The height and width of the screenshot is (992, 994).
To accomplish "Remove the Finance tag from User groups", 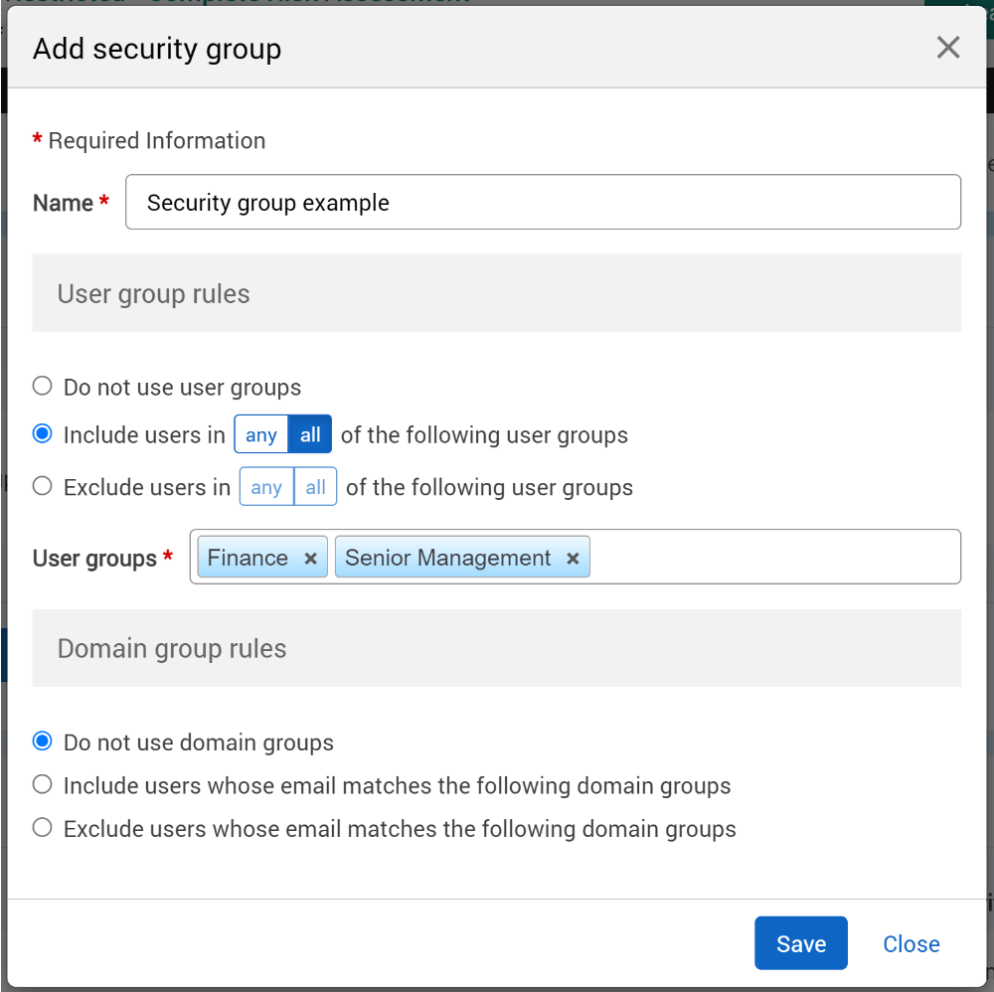I will pos(310,559).
